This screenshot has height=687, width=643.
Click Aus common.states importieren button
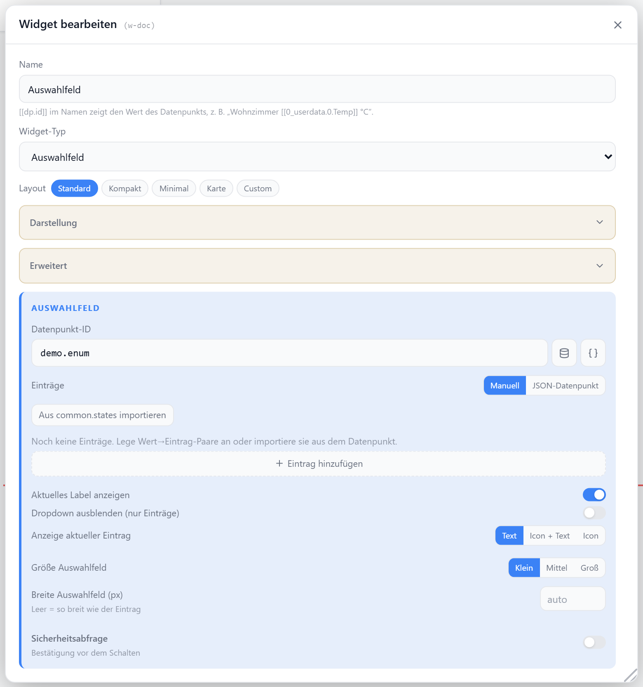pos(103,415)
